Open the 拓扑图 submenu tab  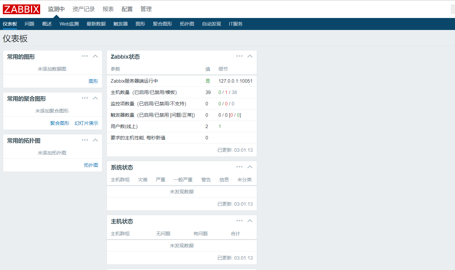[x=187, y=24]
